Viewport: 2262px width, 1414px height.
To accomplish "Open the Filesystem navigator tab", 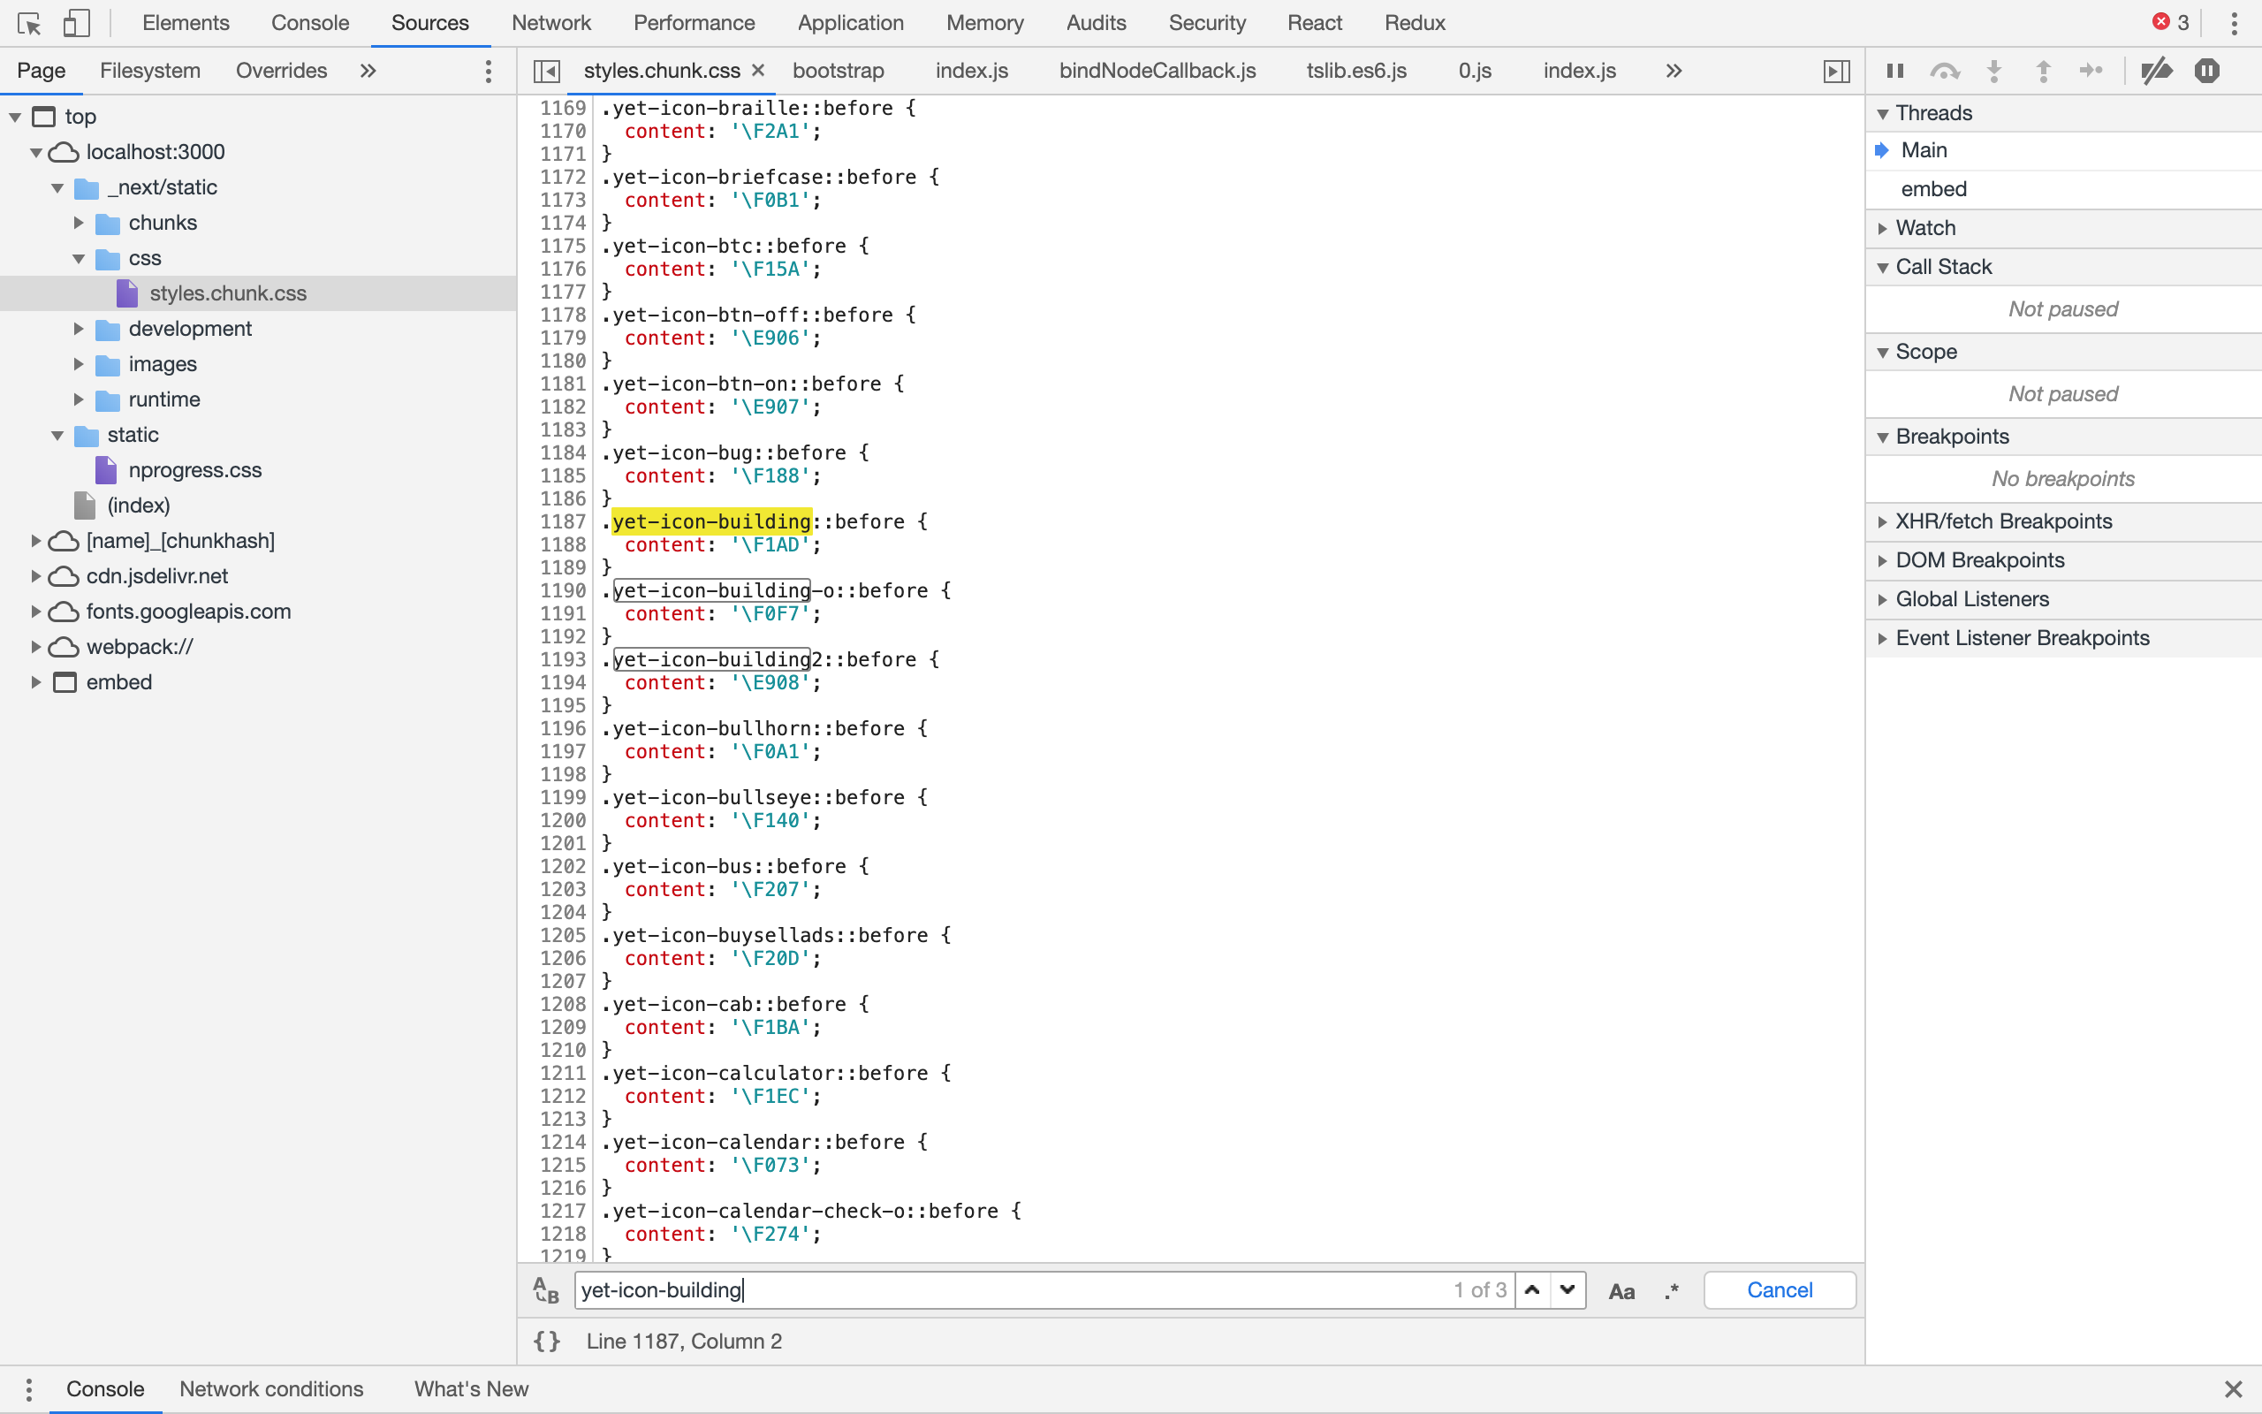I will (149, 71).
